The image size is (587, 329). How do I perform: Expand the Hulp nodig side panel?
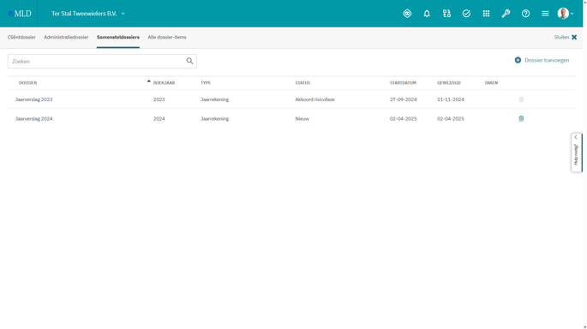[x=576, y=153]
